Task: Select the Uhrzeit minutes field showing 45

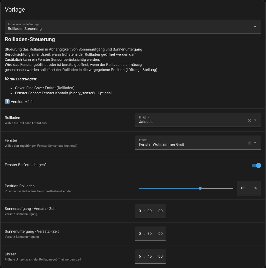Action: pos(150,257)
